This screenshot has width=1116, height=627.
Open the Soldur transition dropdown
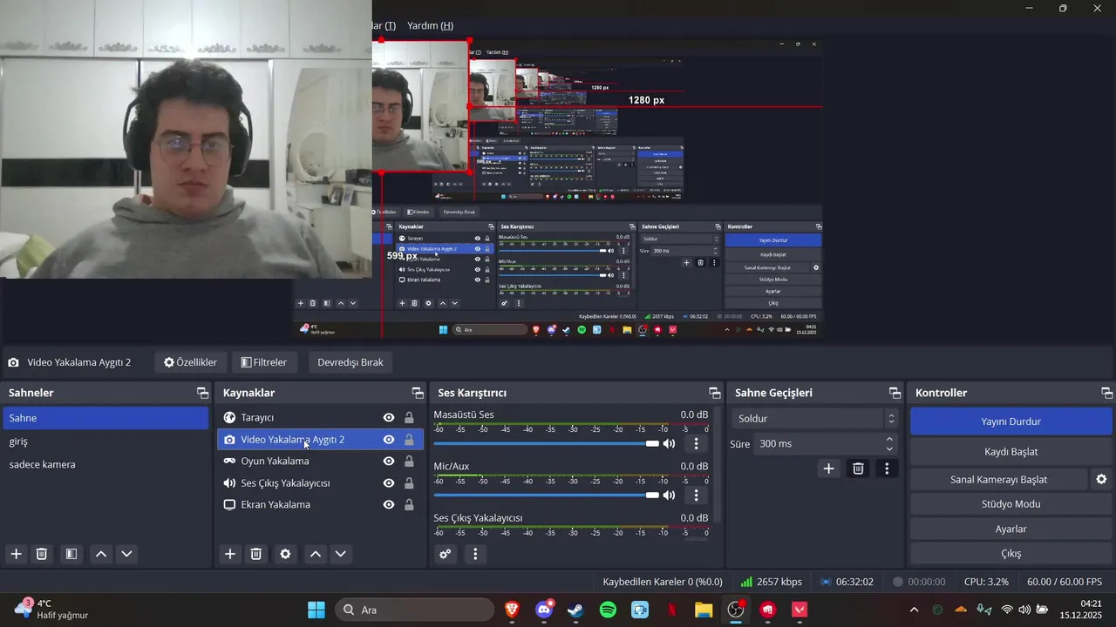814,419
